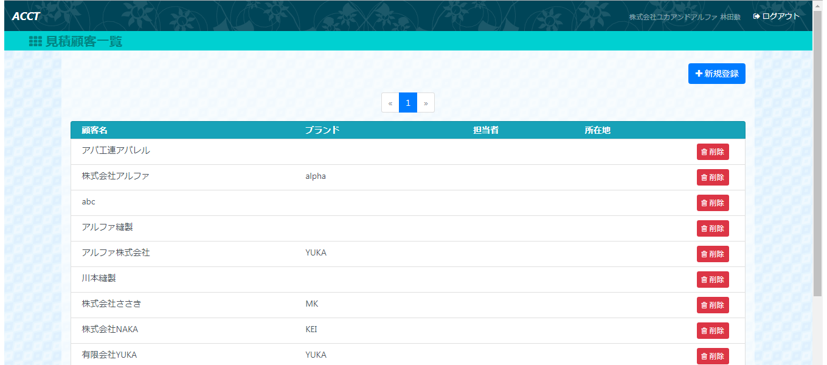
Task: Select page 1 in pagination
Action: 408,103
